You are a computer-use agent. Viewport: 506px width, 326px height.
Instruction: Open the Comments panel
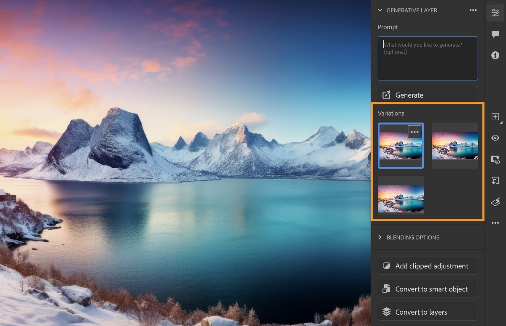click(495, 34)
